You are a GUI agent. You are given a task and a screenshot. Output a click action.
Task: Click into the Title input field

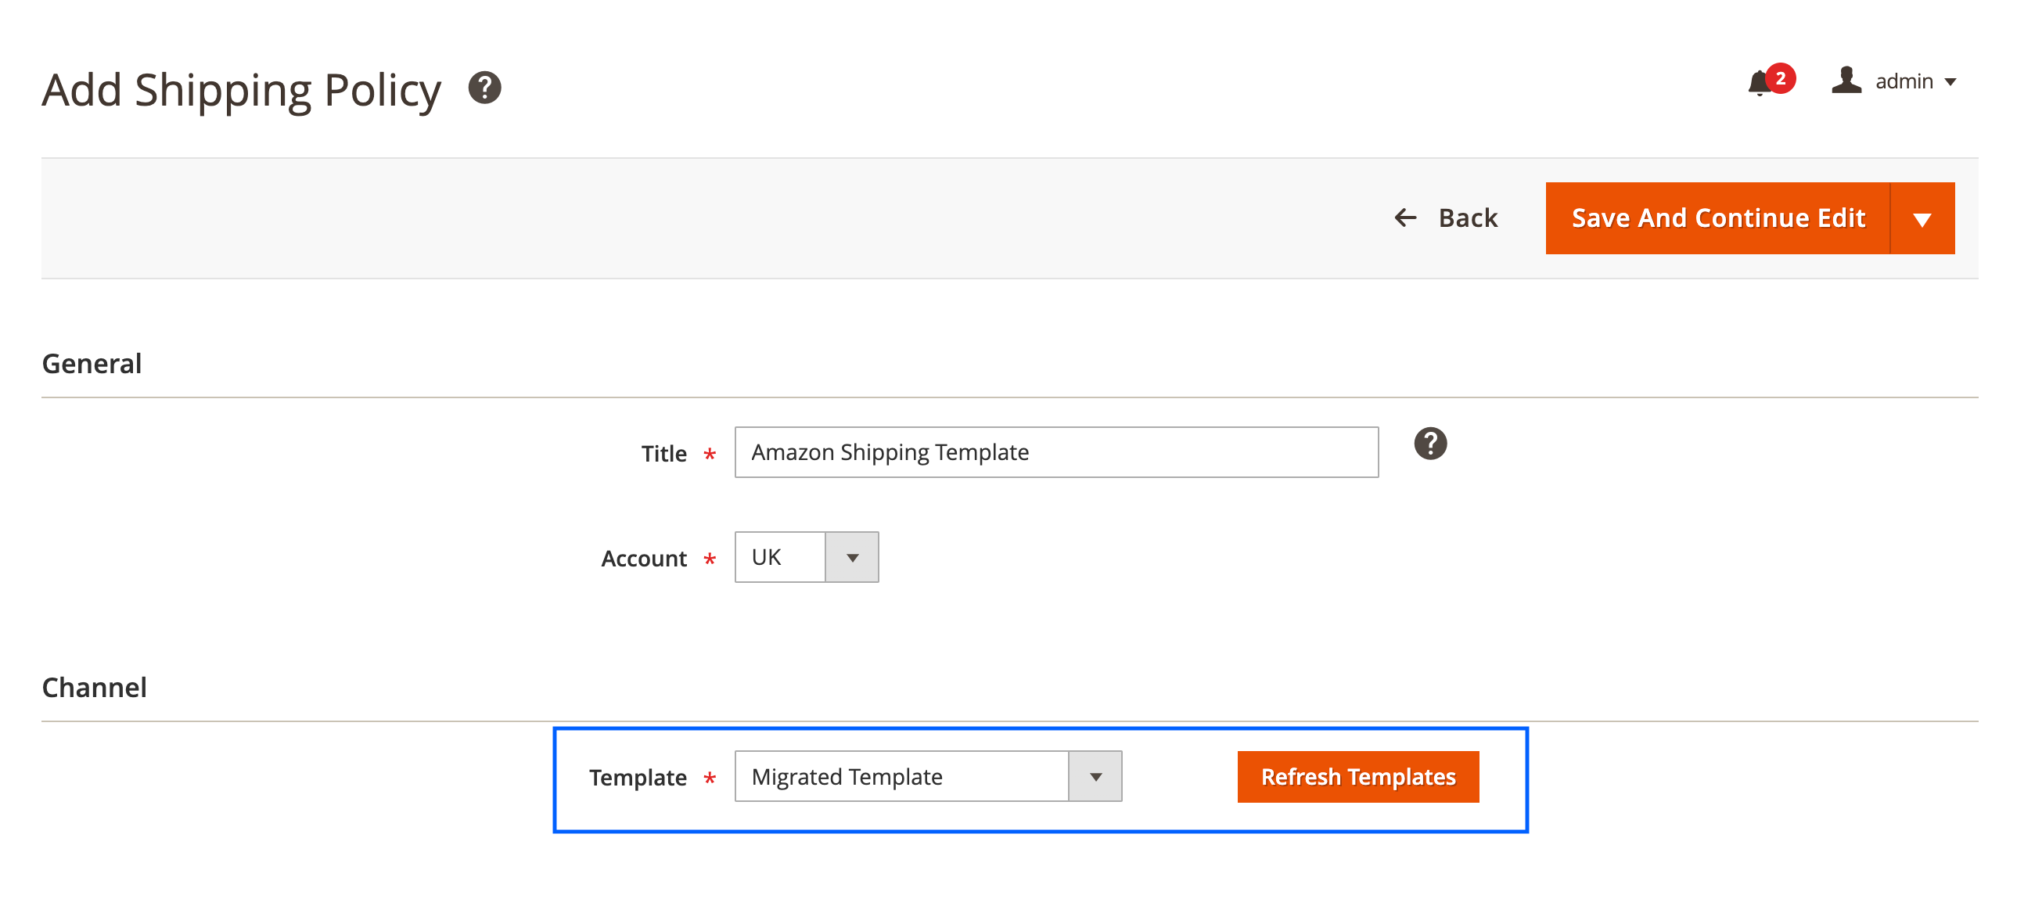click(1055, 452)
